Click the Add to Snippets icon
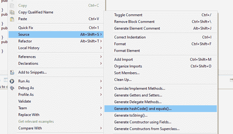The image size is (233, 134). [x=12, y=73]
